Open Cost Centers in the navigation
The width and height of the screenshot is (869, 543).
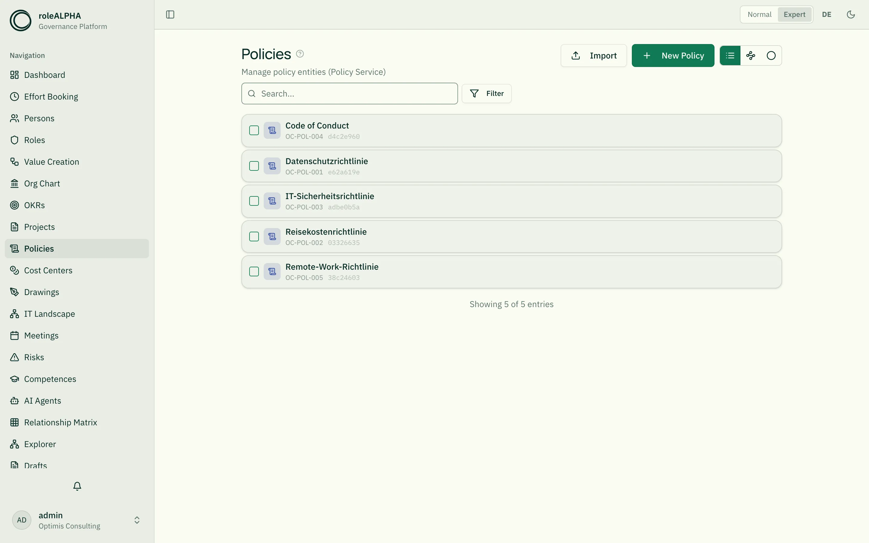pyautogui.click(x=77, y=270)
